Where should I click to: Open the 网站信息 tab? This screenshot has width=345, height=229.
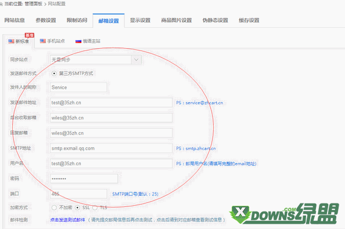click(x=15, y=20)
